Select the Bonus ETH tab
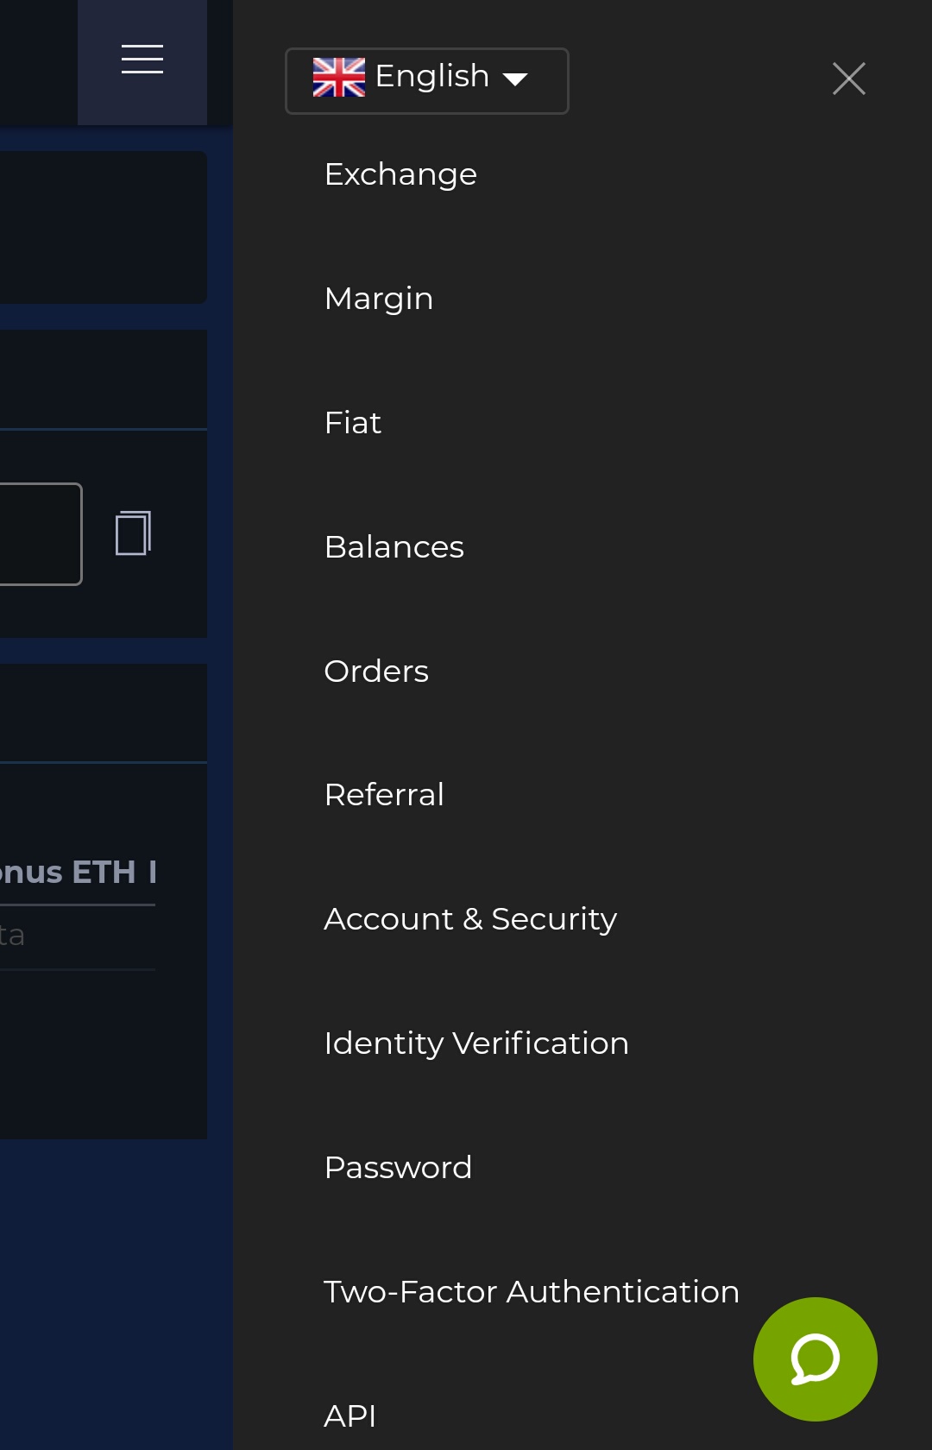 pyautogui.click(x=67, y=873)
